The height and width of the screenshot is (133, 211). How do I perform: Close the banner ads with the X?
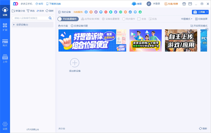pyautogui.click(x=207, y=29)
